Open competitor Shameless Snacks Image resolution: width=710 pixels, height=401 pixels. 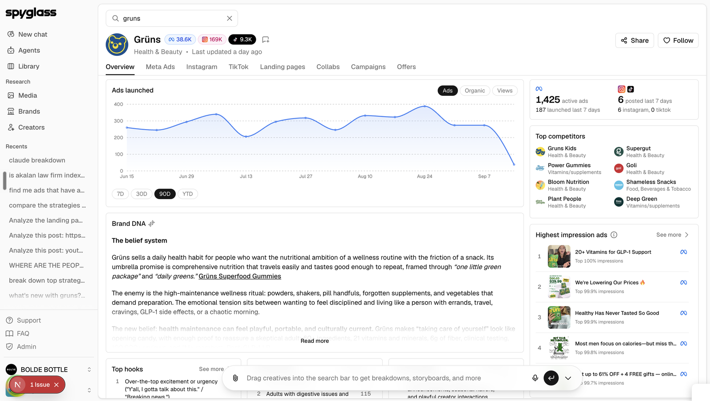click(653, 185)
